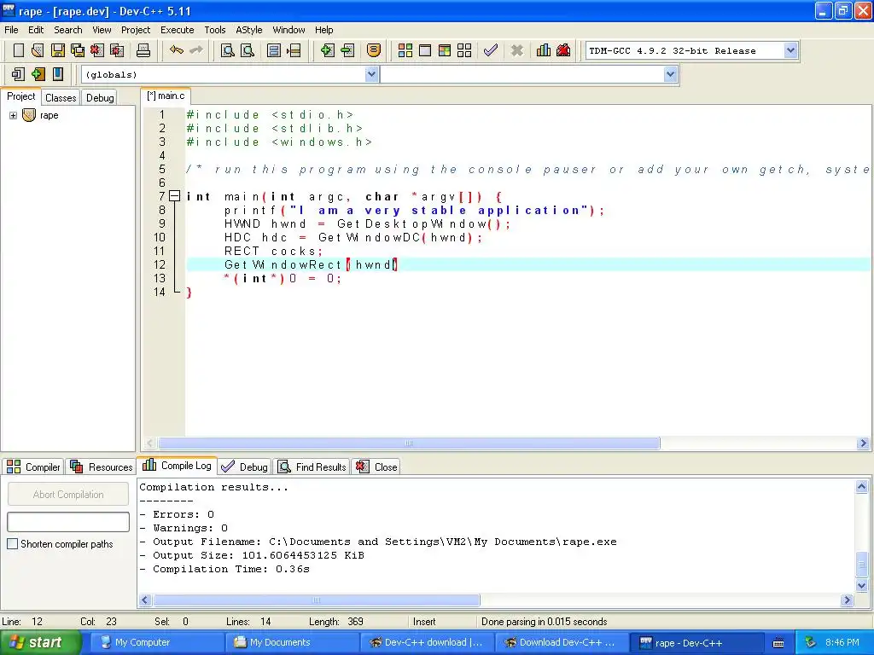Click the editor horizontal scrollbar thumb
This screenshot has height=655, width=874.
[x=409, y=443]
